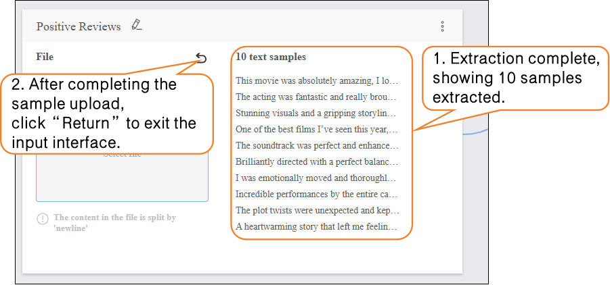This screenshot has height=285, width=610.
Task: Select sample "The soundtrack was perfect"
Action: coord(317,145)
